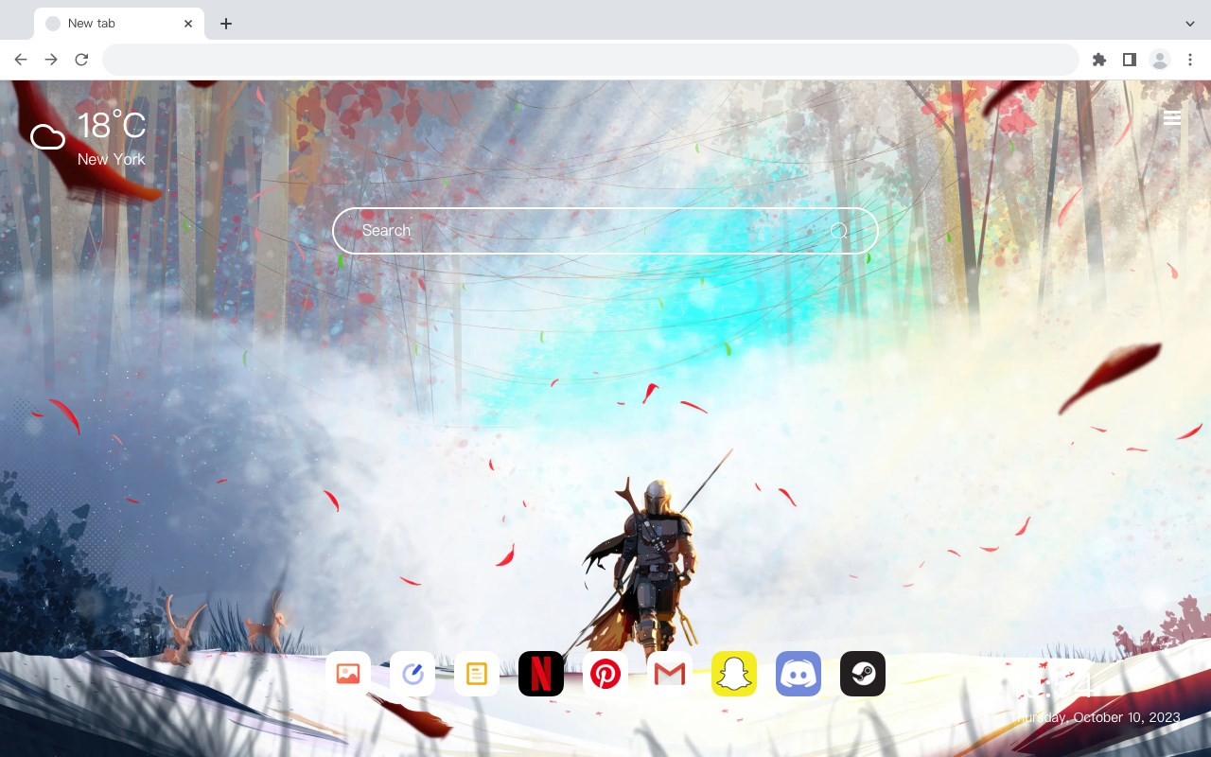Click the cloud weather icon

[x=47, y=138]
